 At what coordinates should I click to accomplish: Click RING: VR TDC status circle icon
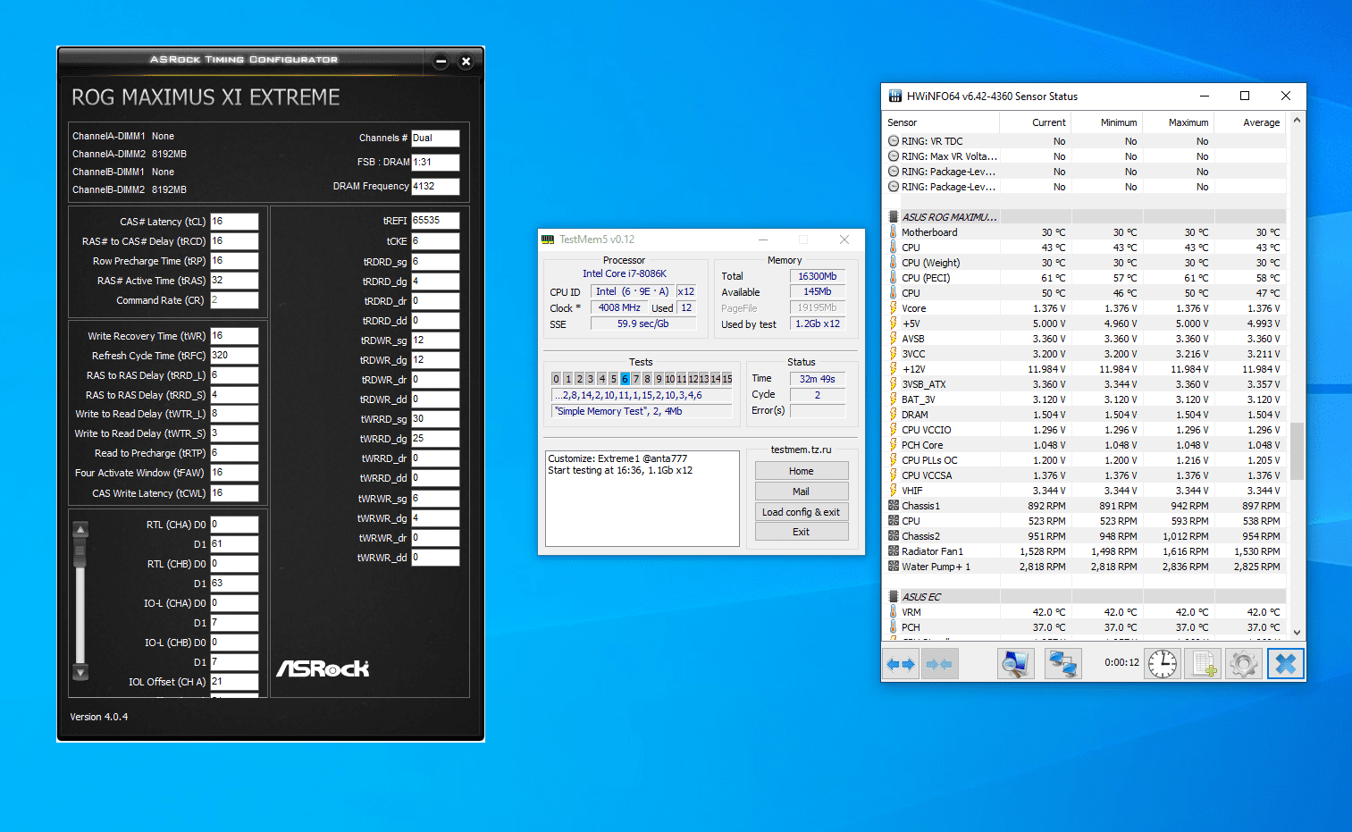point(894,141)
